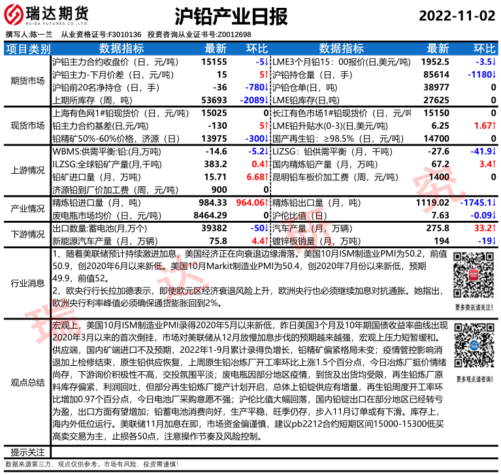Click the Ruida Futures logo
The width and height of the screenshot is (501, 475).
[47, 16]
